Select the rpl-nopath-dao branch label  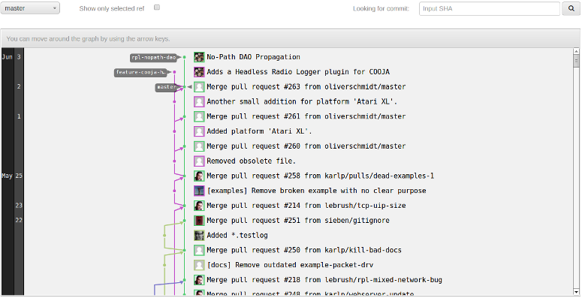[154, 58]
